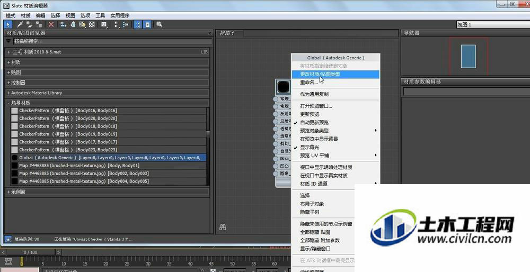530x272 pixels.
Task: Expand the 材质 group in browser
Action: point(108,62)
